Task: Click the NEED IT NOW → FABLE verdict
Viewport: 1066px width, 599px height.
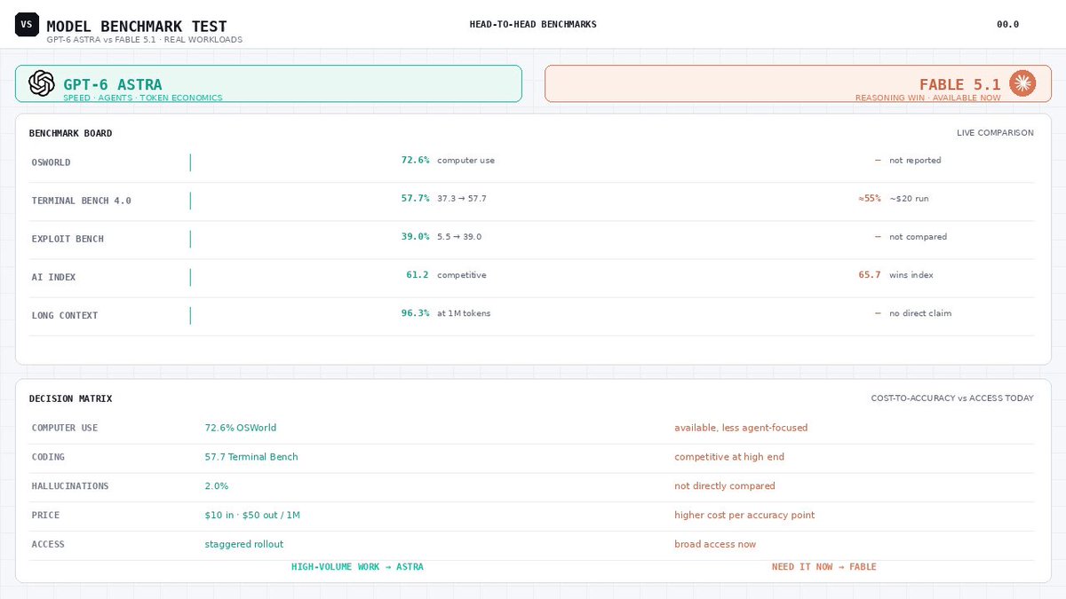Action: point(823,567)
